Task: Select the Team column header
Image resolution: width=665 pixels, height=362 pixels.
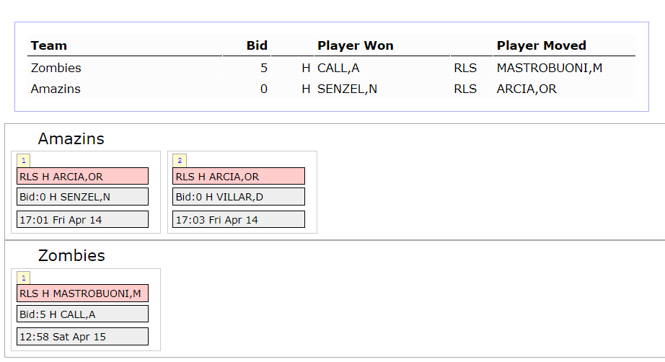Action: (49, 45)
